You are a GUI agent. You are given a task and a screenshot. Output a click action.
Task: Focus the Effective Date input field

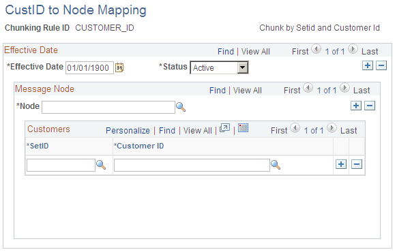click(x=89, y=67)
